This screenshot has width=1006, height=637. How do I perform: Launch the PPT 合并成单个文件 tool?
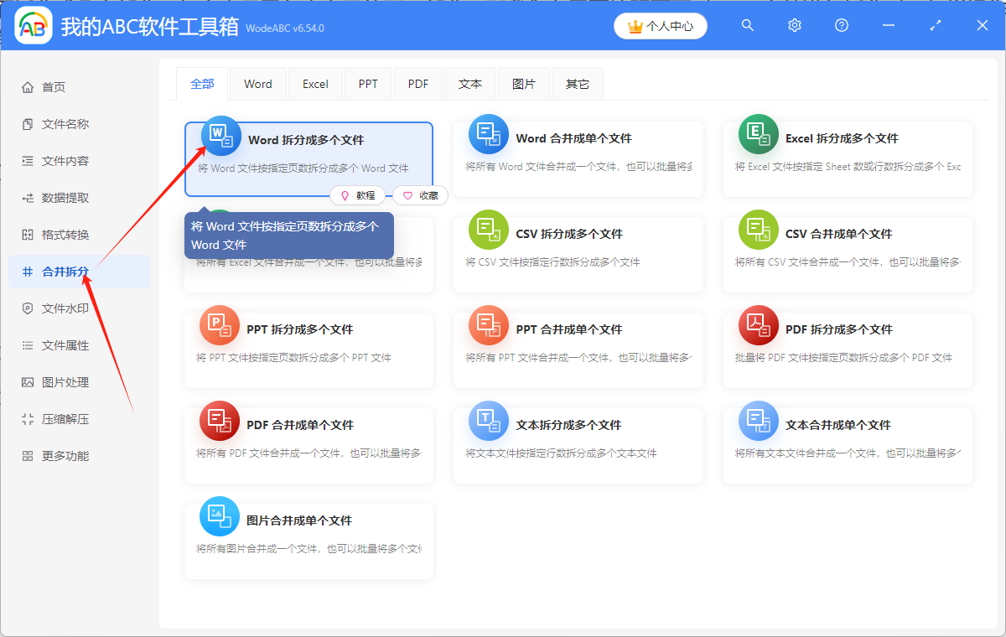[489, 325]
